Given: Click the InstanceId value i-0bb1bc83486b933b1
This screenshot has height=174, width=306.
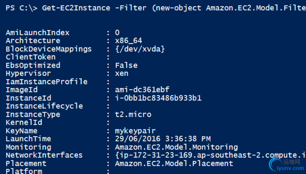Looking at the screenshot, I should point(158,98).
